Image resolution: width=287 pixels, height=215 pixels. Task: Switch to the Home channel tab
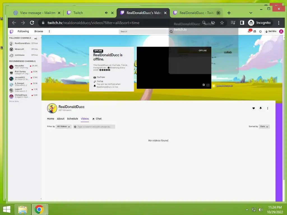(x=50, y=119)
